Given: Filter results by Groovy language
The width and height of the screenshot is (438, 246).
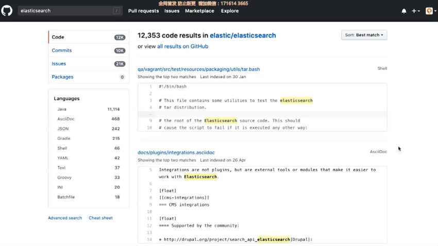Looking at the screenshot, I should (88, 178).
